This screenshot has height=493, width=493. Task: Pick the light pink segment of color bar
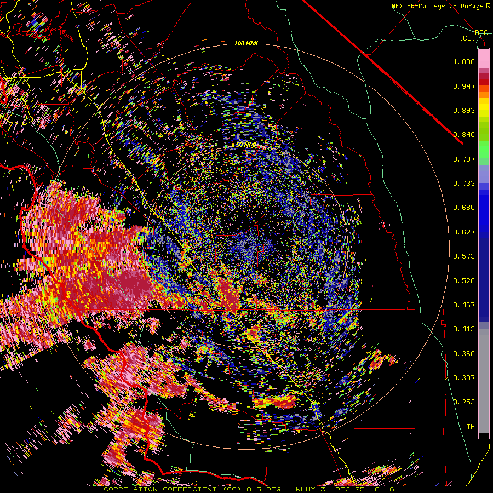tap(484, 59)
